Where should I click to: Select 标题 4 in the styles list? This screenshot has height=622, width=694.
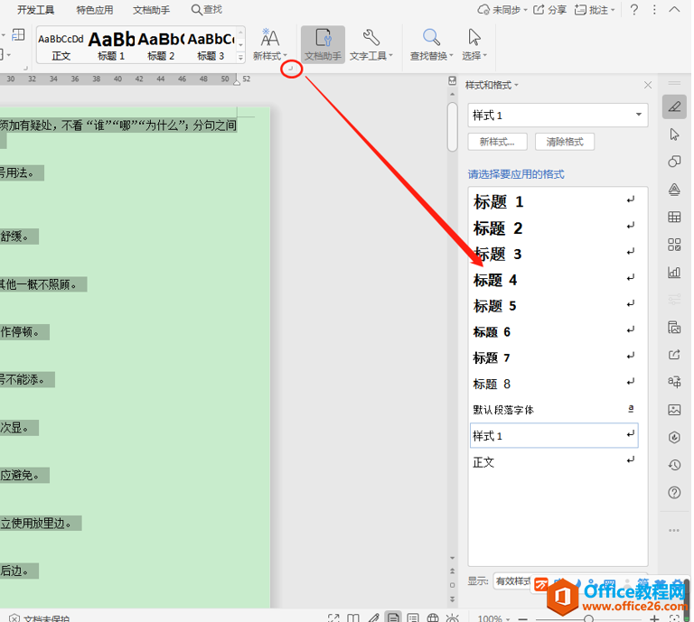[x=554, y=280]
